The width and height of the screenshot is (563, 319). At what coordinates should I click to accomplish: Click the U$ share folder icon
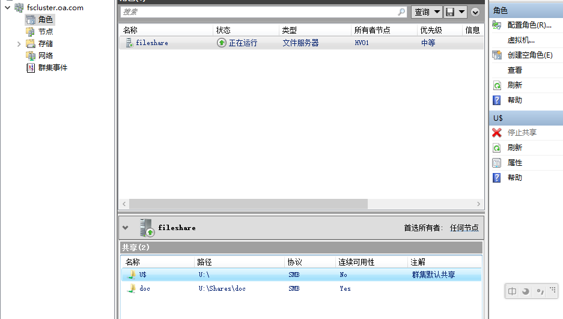131,275
